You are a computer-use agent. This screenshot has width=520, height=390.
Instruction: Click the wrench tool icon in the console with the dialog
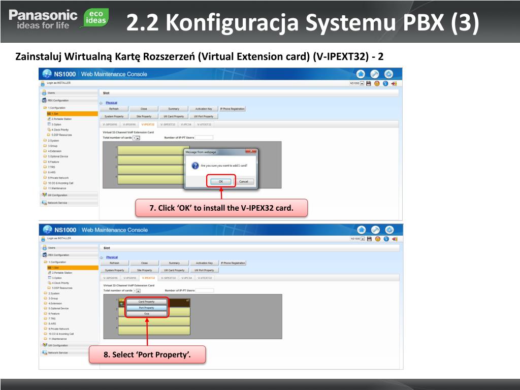click(x=374, y=74)
